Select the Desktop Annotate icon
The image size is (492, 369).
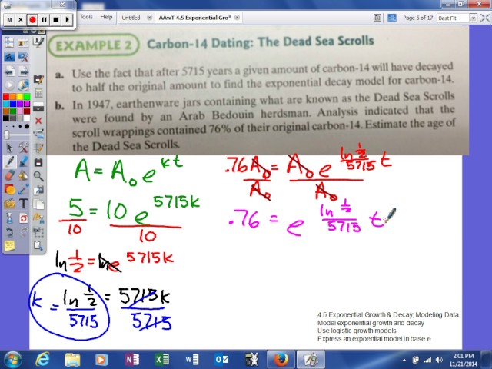pyautogui.click(x=9, y=57)
